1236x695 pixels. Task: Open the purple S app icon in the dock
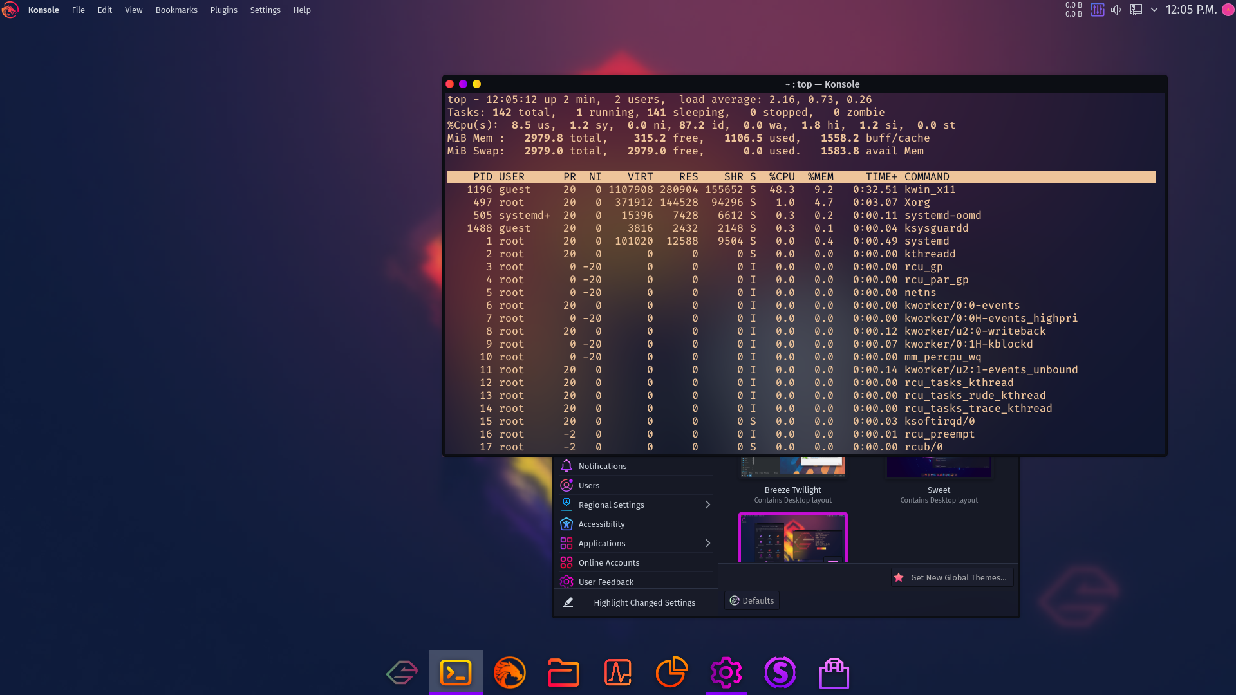pos(780,672)
